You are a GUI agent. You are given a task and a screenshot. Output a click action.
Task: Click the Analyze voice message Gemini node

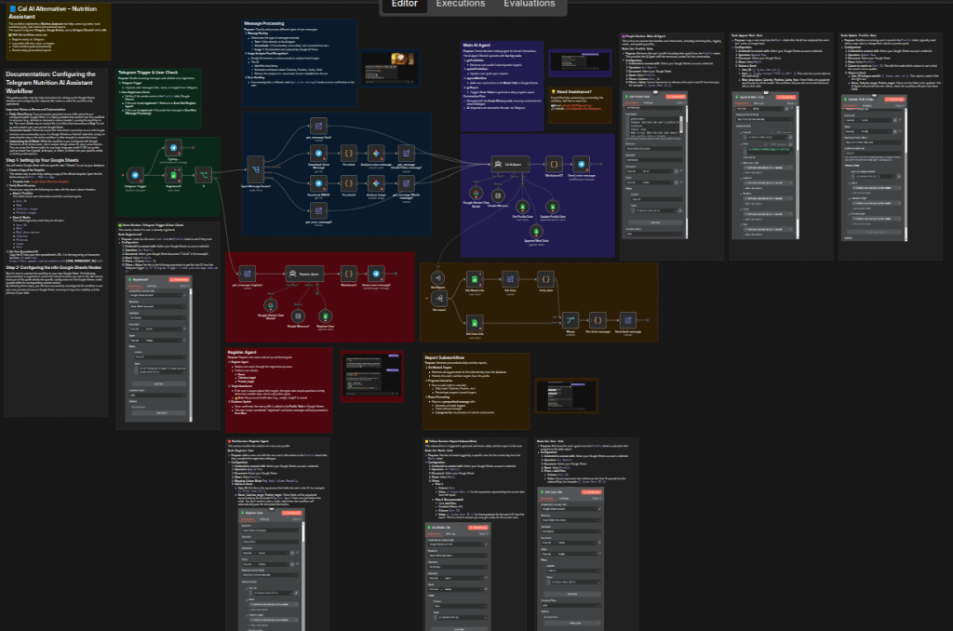(376, 154)
